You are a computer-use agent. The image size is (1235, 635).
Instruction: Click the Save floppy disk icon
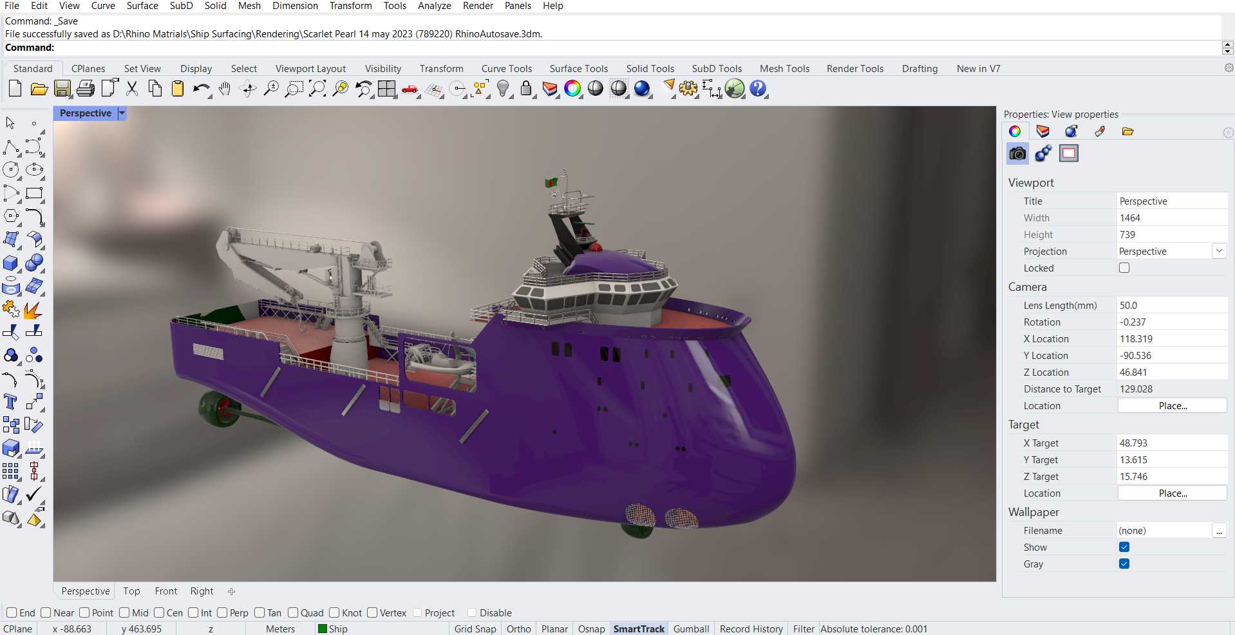pyautogui.click(x=62, y=89)
